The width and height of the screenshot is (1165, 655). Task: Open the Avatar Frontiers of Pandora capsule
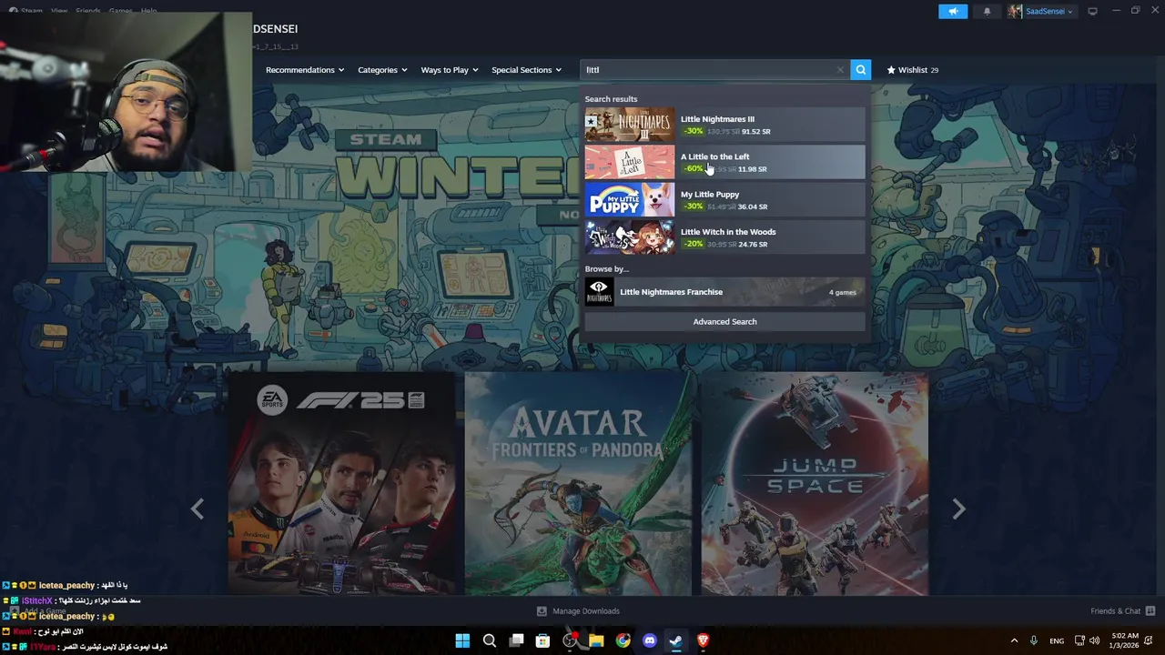pos(578,483)
